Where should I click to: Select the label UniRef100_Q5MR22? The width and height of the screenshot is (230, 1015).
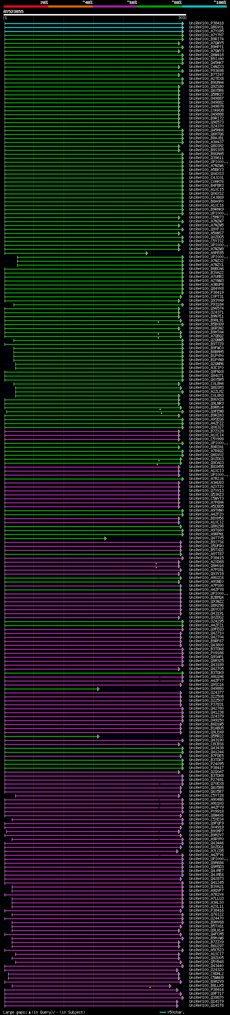[x=206, y=736]
